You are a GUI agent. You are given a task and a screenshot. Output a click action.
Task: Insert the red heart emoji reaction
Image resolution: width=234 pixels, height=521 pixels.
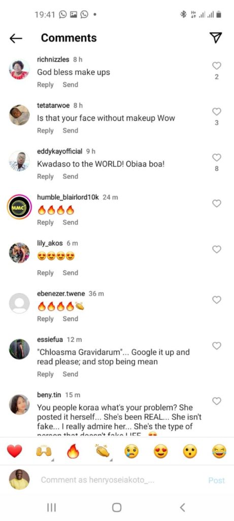(15, 452)
